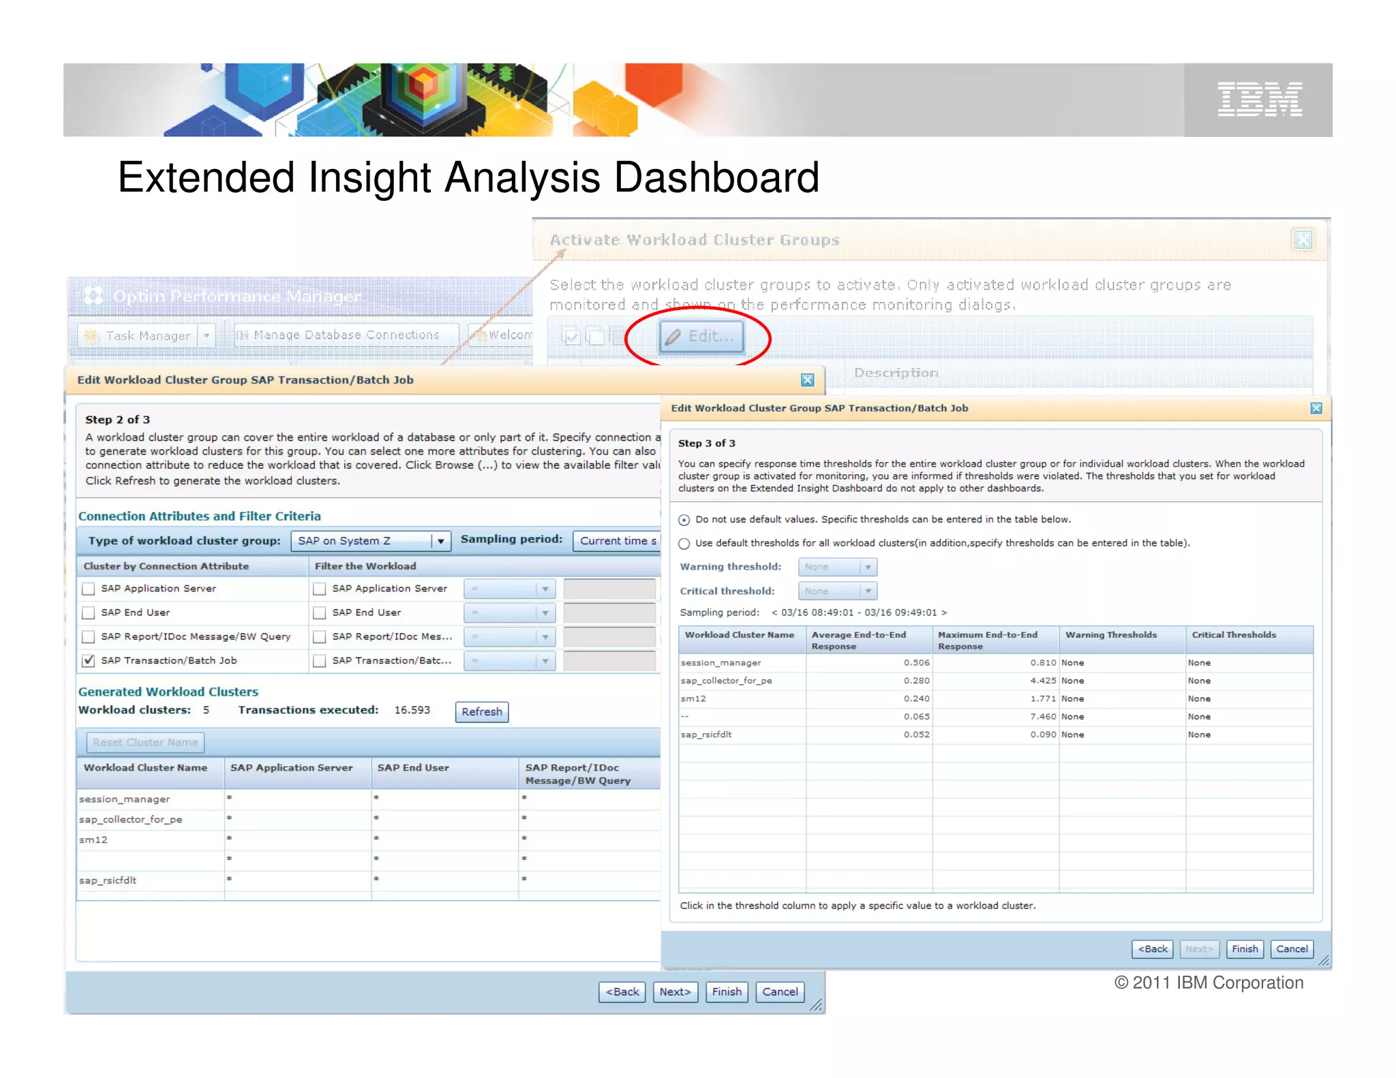Screen dimensions: 1396x1078
Task: Click the Optim Performance Manager logo icon
Action: [93, 296]
